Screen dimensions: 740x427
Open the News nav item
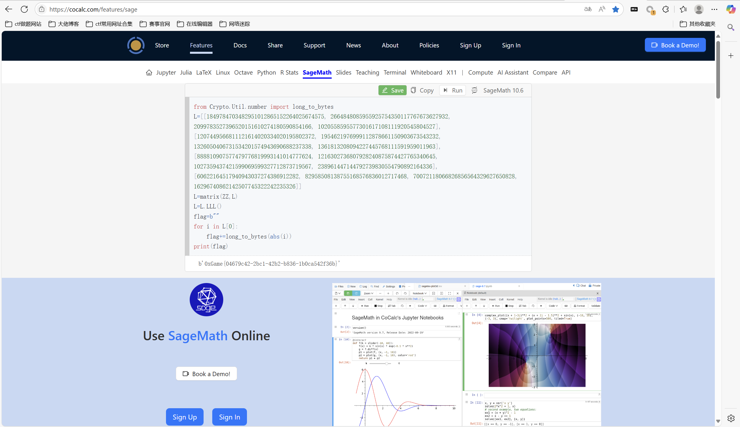pos(353,45)
